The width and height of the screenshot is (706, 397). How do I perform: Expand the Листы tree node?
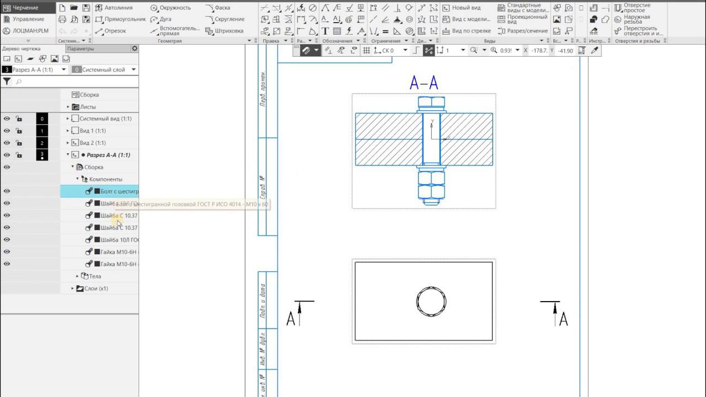click(68, 107)
